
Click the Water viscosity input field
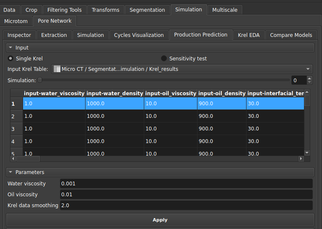[x=186, y=184]
